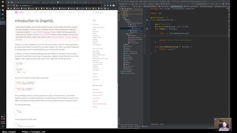237x133 pixels.
Task: Open 'Global Object Identification' sidebar link
Action: pos(100,104)
